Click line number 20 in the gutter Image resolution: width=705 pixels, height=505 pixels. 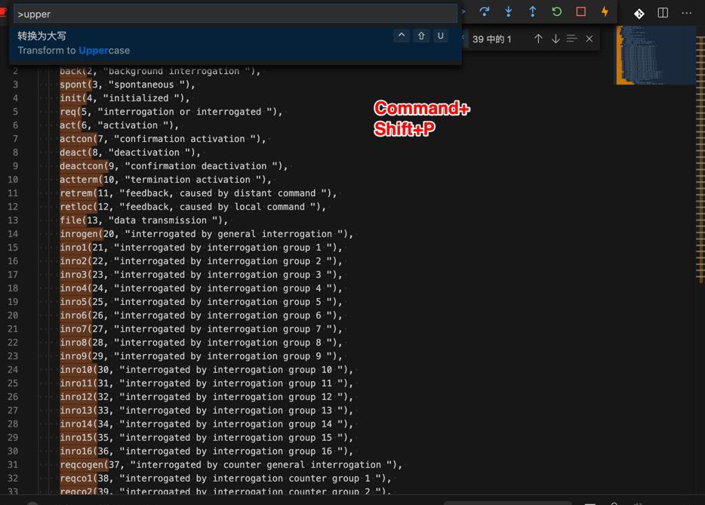13,316
